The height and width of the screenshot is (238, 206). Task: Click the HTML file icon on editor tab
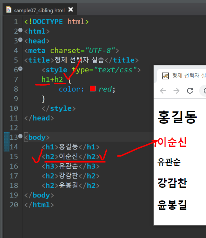click(x=8, y=10)
